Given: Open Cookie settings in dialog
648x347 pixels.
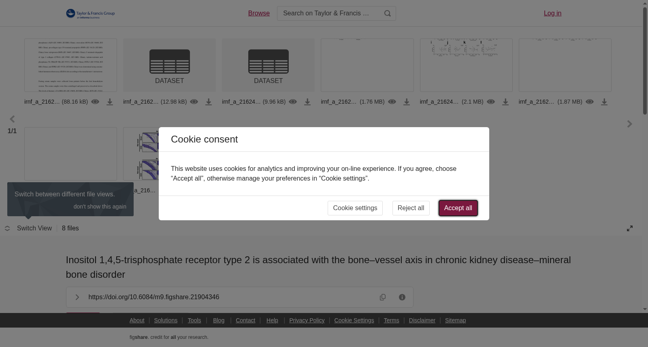Looking at the screenshot, I should pos(355,208).
